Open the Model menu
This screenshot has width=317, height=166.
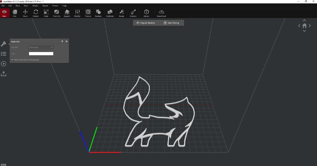pyautogui.click(x=35, y=6)
